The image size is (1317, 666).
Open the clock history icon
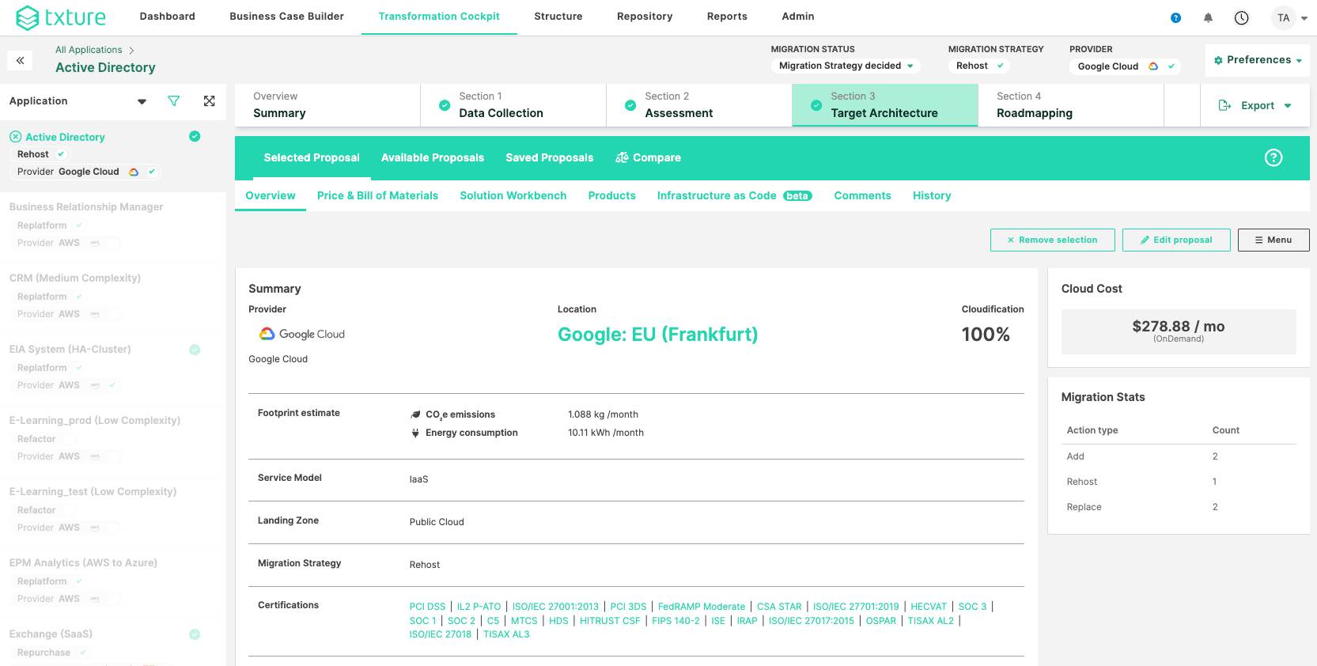click(1242, 17)
